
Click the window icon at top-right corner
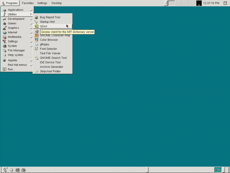click(x=225, y=3)
